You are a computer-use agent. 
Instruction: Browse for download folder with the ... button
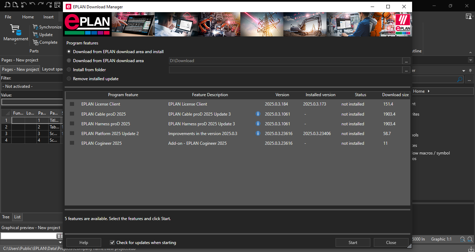point(406,61)
